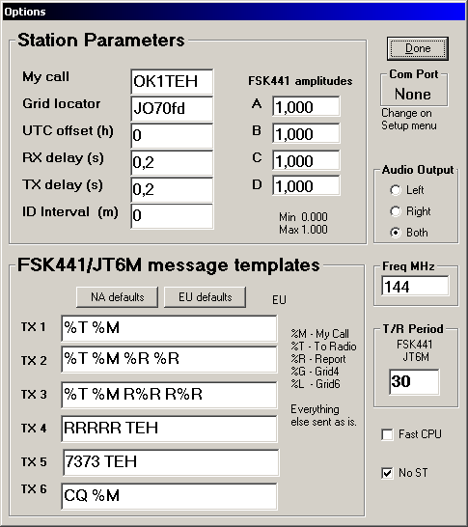The image size is (468, 527).
Task: Click the Grid locator field
Action: pyautogui.click(x=172, y=108)
